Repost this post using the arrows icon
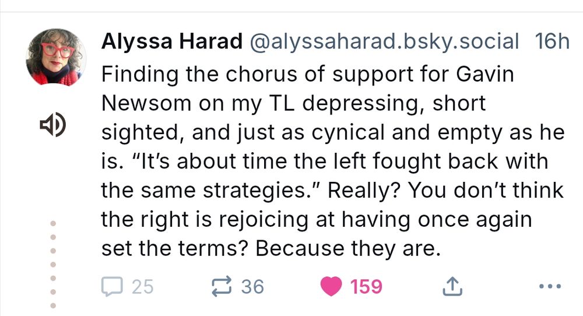 click(x=220, y=286)
